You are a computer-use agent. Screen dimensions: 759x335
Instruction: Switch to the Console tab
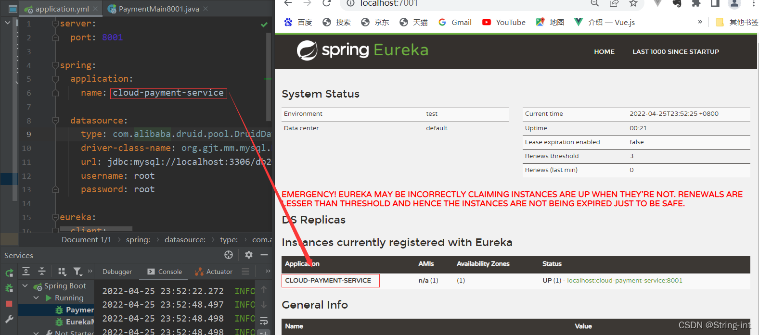coord(165,272)
